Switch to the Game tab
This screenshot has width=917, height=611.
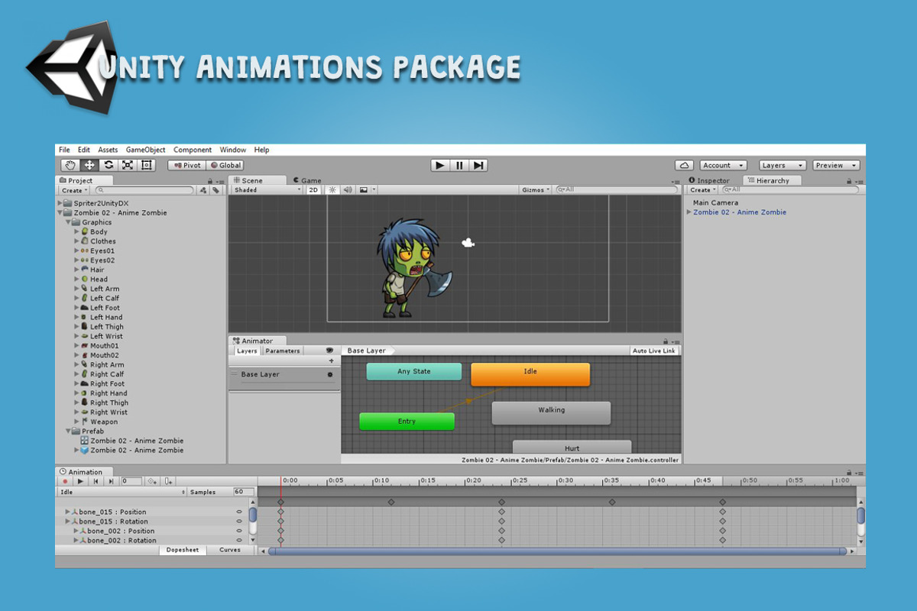coord(306,181)
